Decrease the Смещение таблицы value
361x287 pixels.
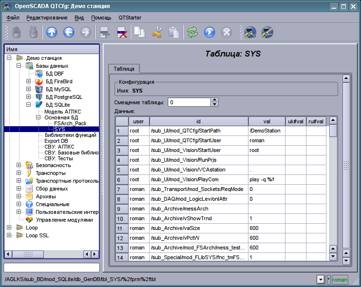point(214,104)
